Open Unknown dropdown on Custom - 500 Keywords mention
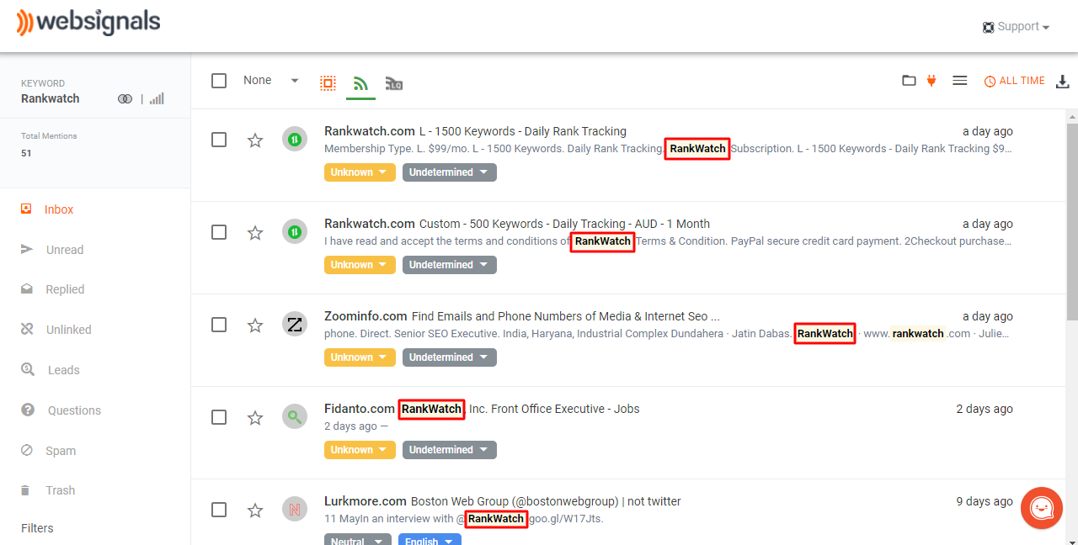The image size is (1078, 545). 360,265
